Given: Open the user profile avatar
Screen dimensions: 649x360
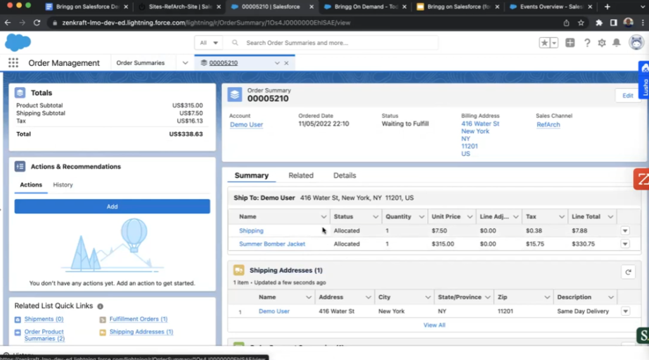Looking at the screenshot, I should click(636, 42).
